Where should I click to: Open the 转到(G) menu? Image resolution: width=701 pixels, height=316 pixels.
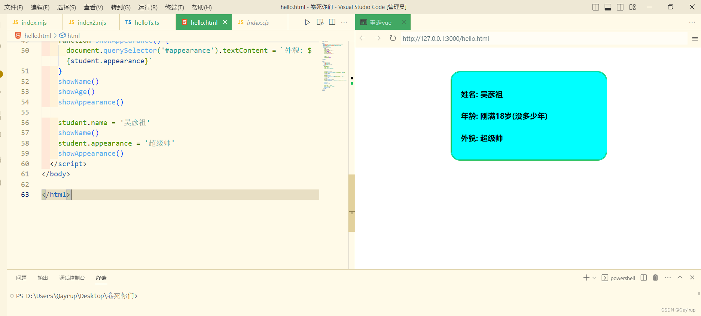tap(121, 7)
